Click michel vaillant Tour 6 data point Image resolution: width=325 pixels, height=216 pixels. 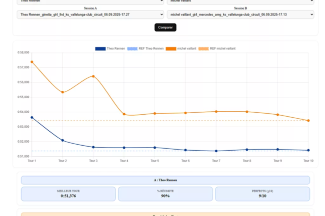pyautogui.click(x=185, y=113)
